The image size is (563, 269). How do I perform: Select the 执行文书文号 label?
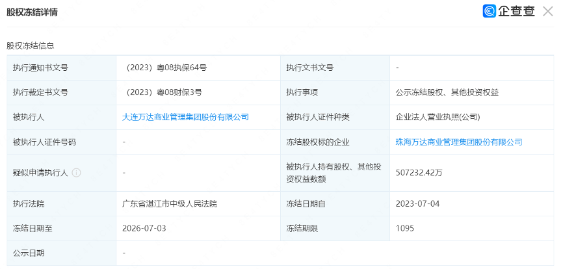pyautogui.click(x=310, y=68)
